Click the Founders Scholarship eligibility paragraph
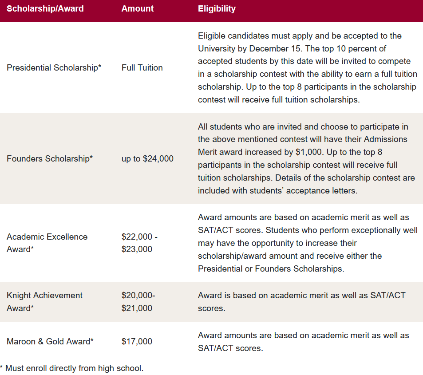This screenshot has width=423, height=375. [306, 159]
